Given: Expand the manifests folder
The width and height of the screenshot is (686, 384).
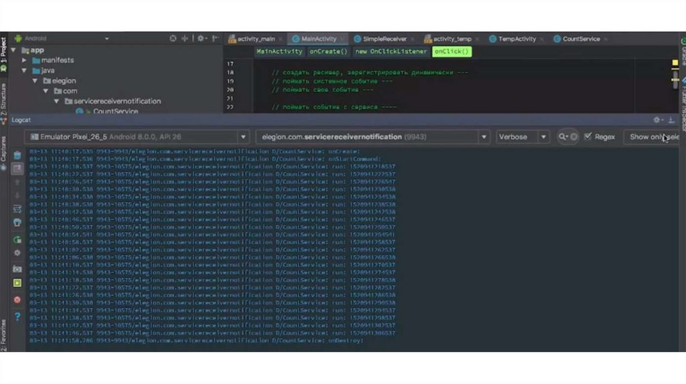Looking at the screenshot, I should [x=25, y=60].
